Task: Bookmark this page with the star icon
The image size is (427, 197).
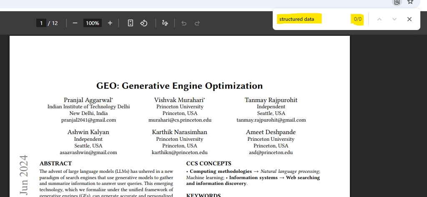Action: pyautogui.click(x=410, y=2)
